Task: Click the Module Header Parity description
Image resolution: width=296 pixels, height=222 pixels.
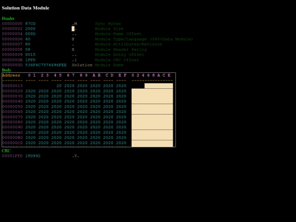Action: point(121,49)
